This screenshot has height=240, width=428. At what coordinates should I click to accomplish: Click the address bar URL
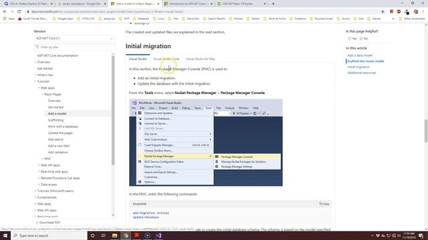point(107,12)
